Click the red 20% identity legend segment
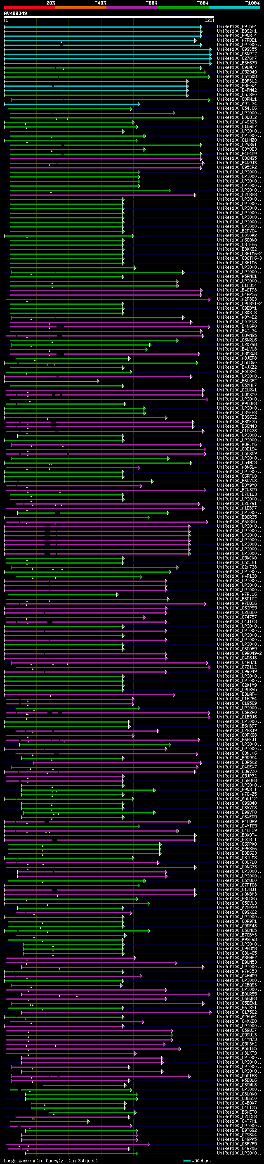 pos(29,8)
